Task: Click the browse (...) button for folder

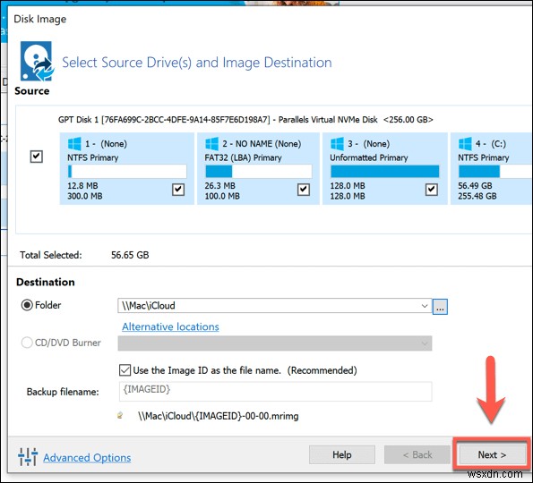Action: coord(440,307)
